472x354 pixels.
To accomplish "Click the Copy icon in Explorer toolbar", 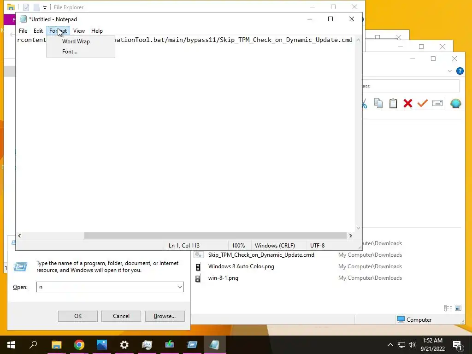I will tap(378, 103).
